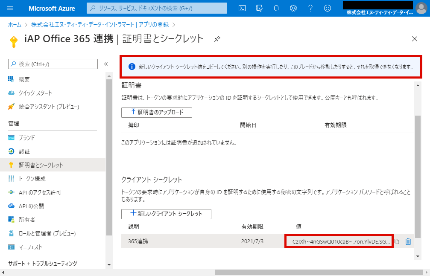Click the 365連携 description cell
The width and height of the screenshot is (430, 276).
coord(138,241)
